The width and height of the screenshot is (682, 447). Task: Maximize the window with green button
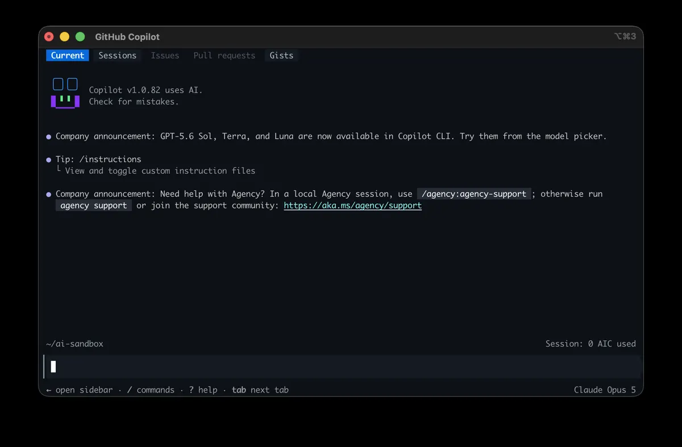[x=80, y=37]
